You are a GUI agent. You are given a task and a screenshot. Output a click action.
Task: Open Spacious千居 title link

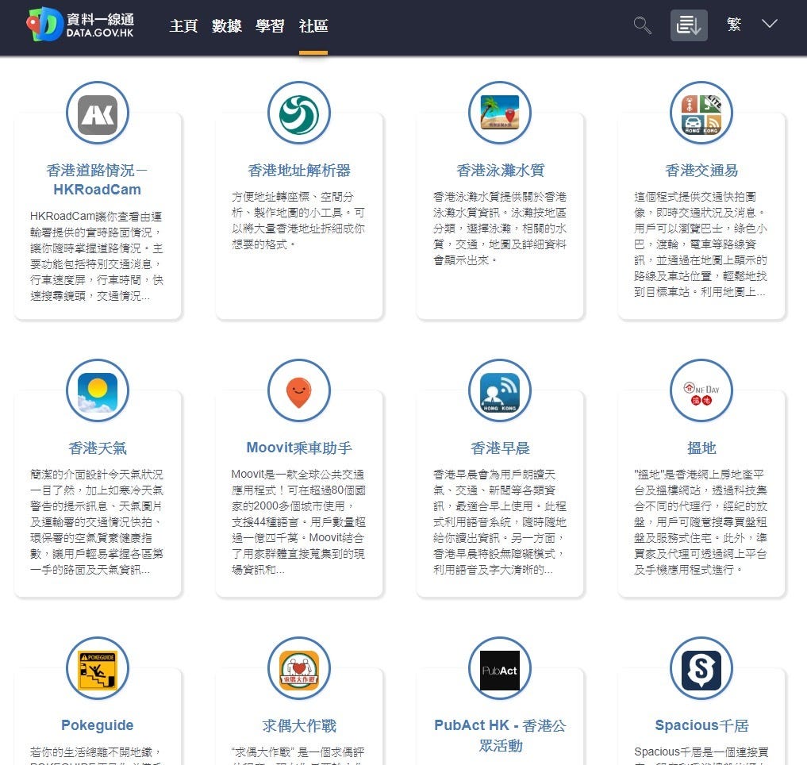[x=701, y=725]
